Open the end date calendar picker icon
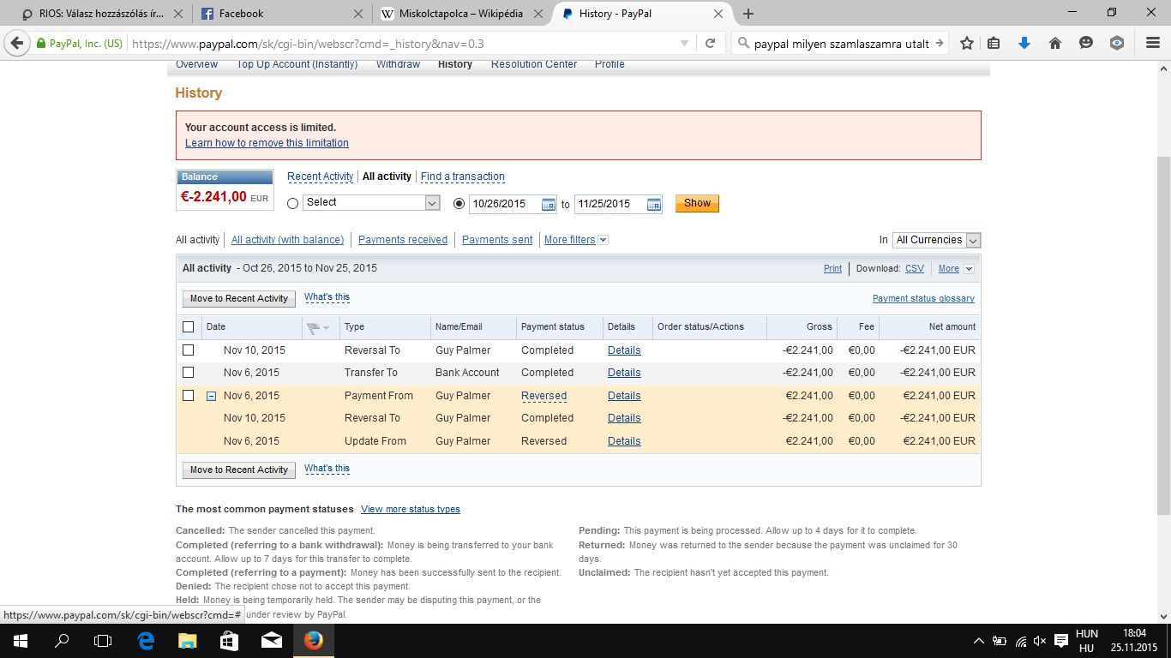Viewport: 1171px width, 658px height. [x=654, y=204]
